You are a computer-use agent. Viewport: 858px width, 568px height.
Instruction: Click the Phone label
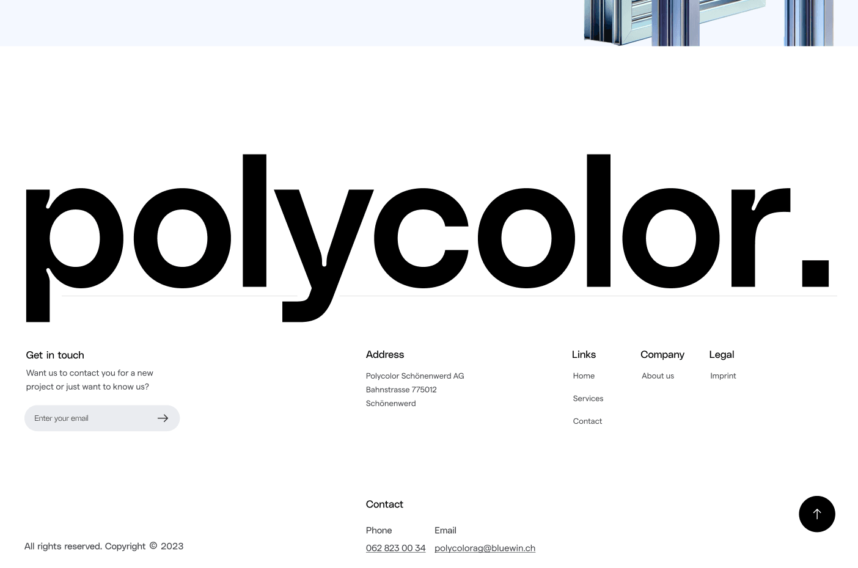[x=379, y=531]
